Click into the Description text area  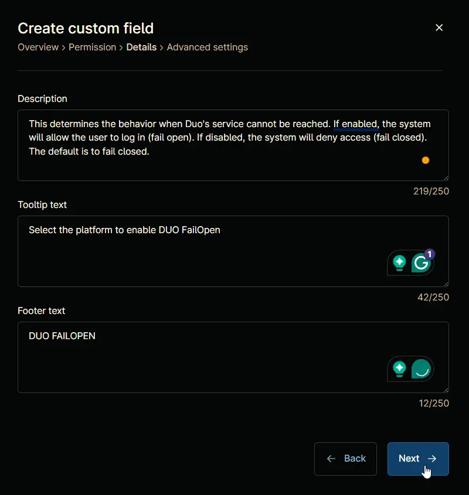click(x=233, y=145)
